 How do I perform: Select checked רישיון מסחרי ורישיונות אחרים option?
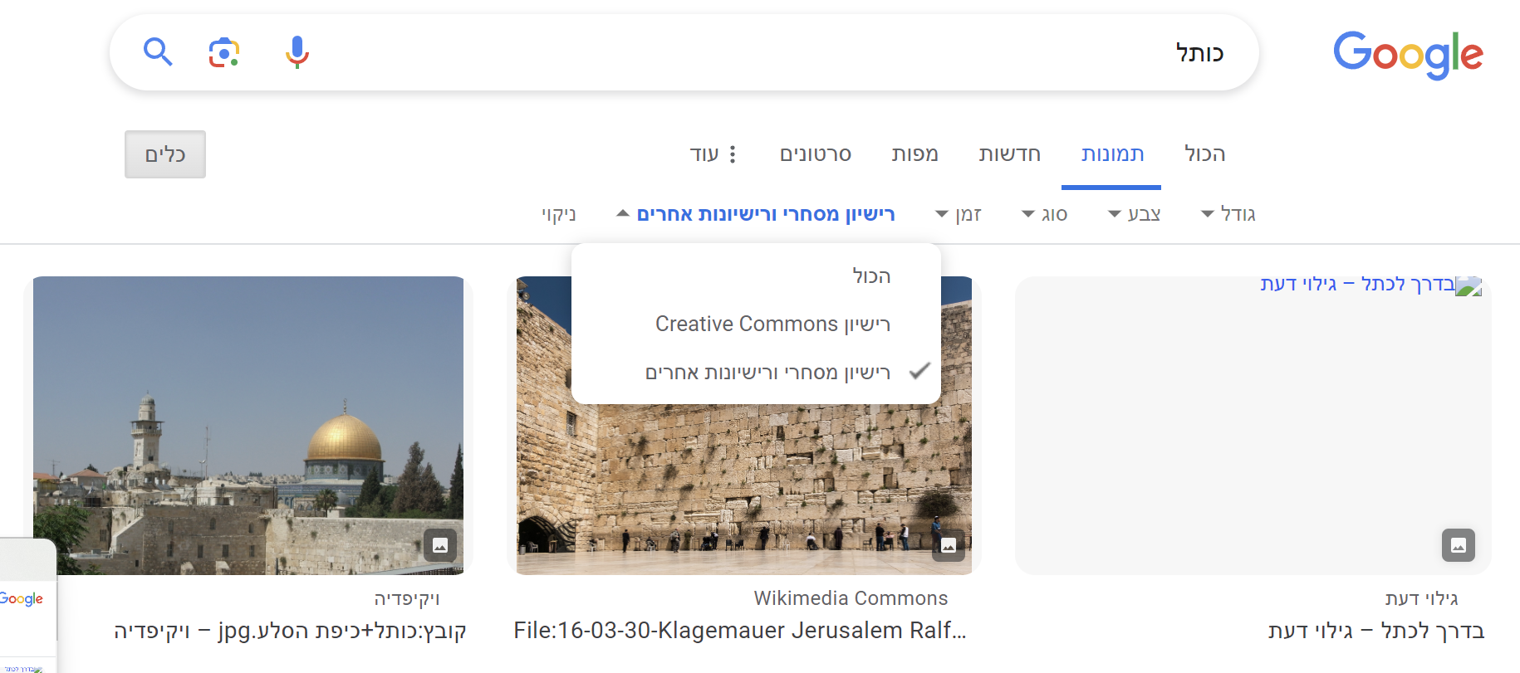pos(767,373)
